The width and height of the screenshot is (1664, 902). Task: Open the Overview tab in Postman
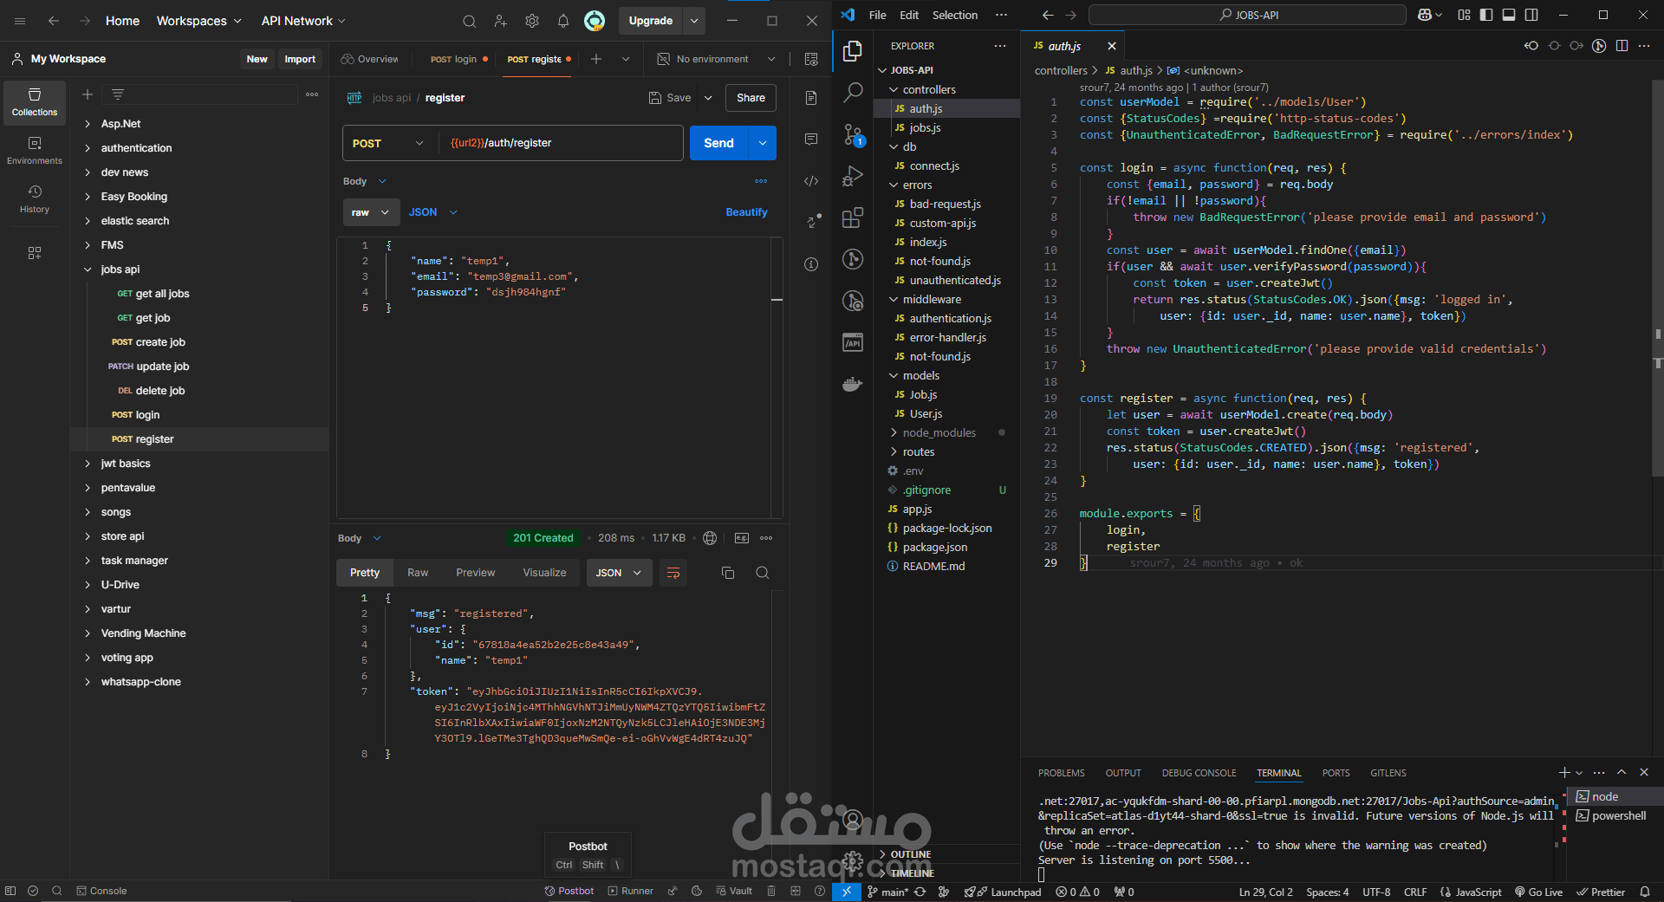click(370, 59)
